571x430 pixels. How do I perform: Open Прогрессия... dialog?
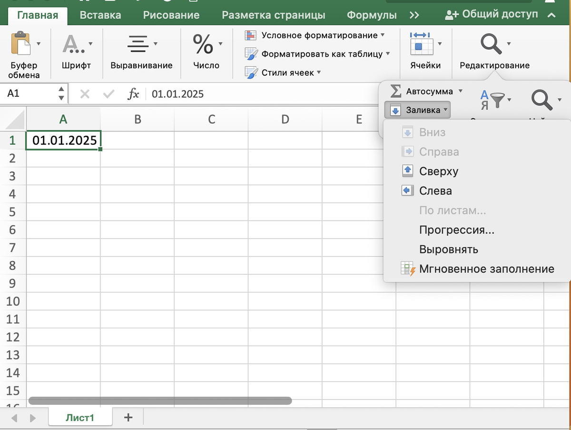pos(477,230)
